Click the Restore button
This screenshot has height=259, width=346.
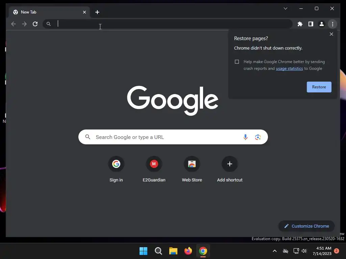319,87
